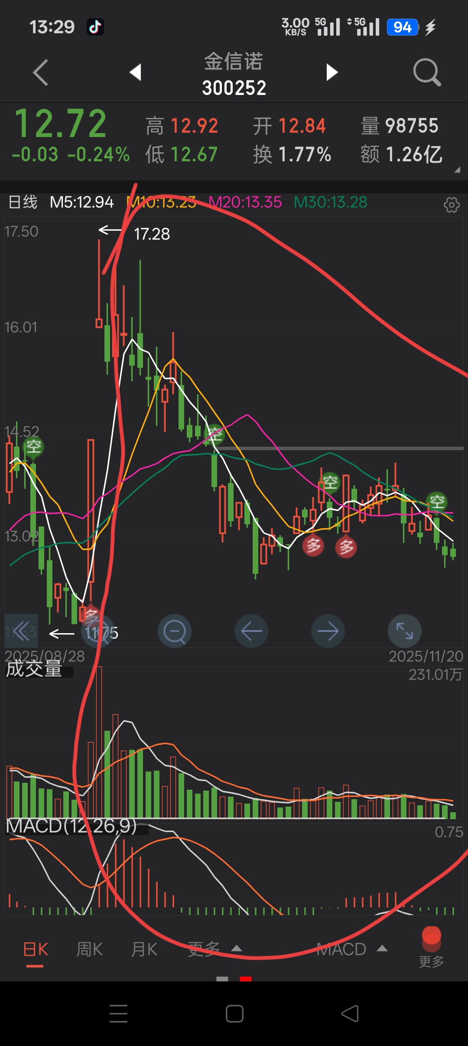
Task: Open stock search magnifier
Action: 427,72
